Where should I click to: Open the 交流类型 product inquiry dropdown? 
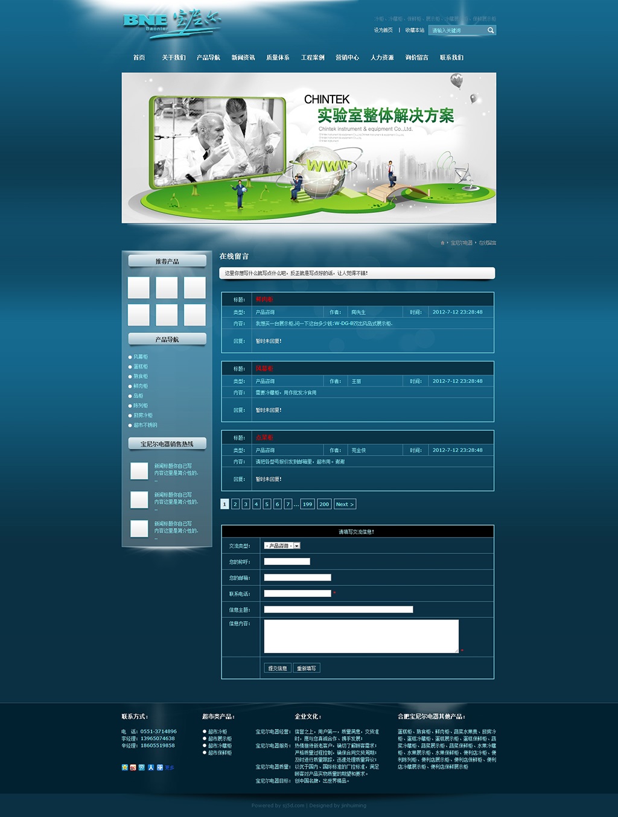(x=281, y=544)
